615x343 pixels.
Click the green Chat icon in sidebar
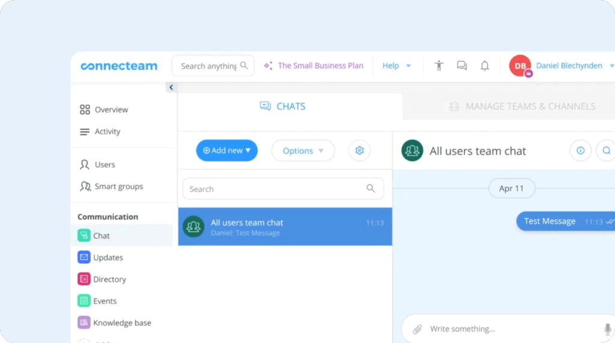pyautogui.click(x=84, y=235)
